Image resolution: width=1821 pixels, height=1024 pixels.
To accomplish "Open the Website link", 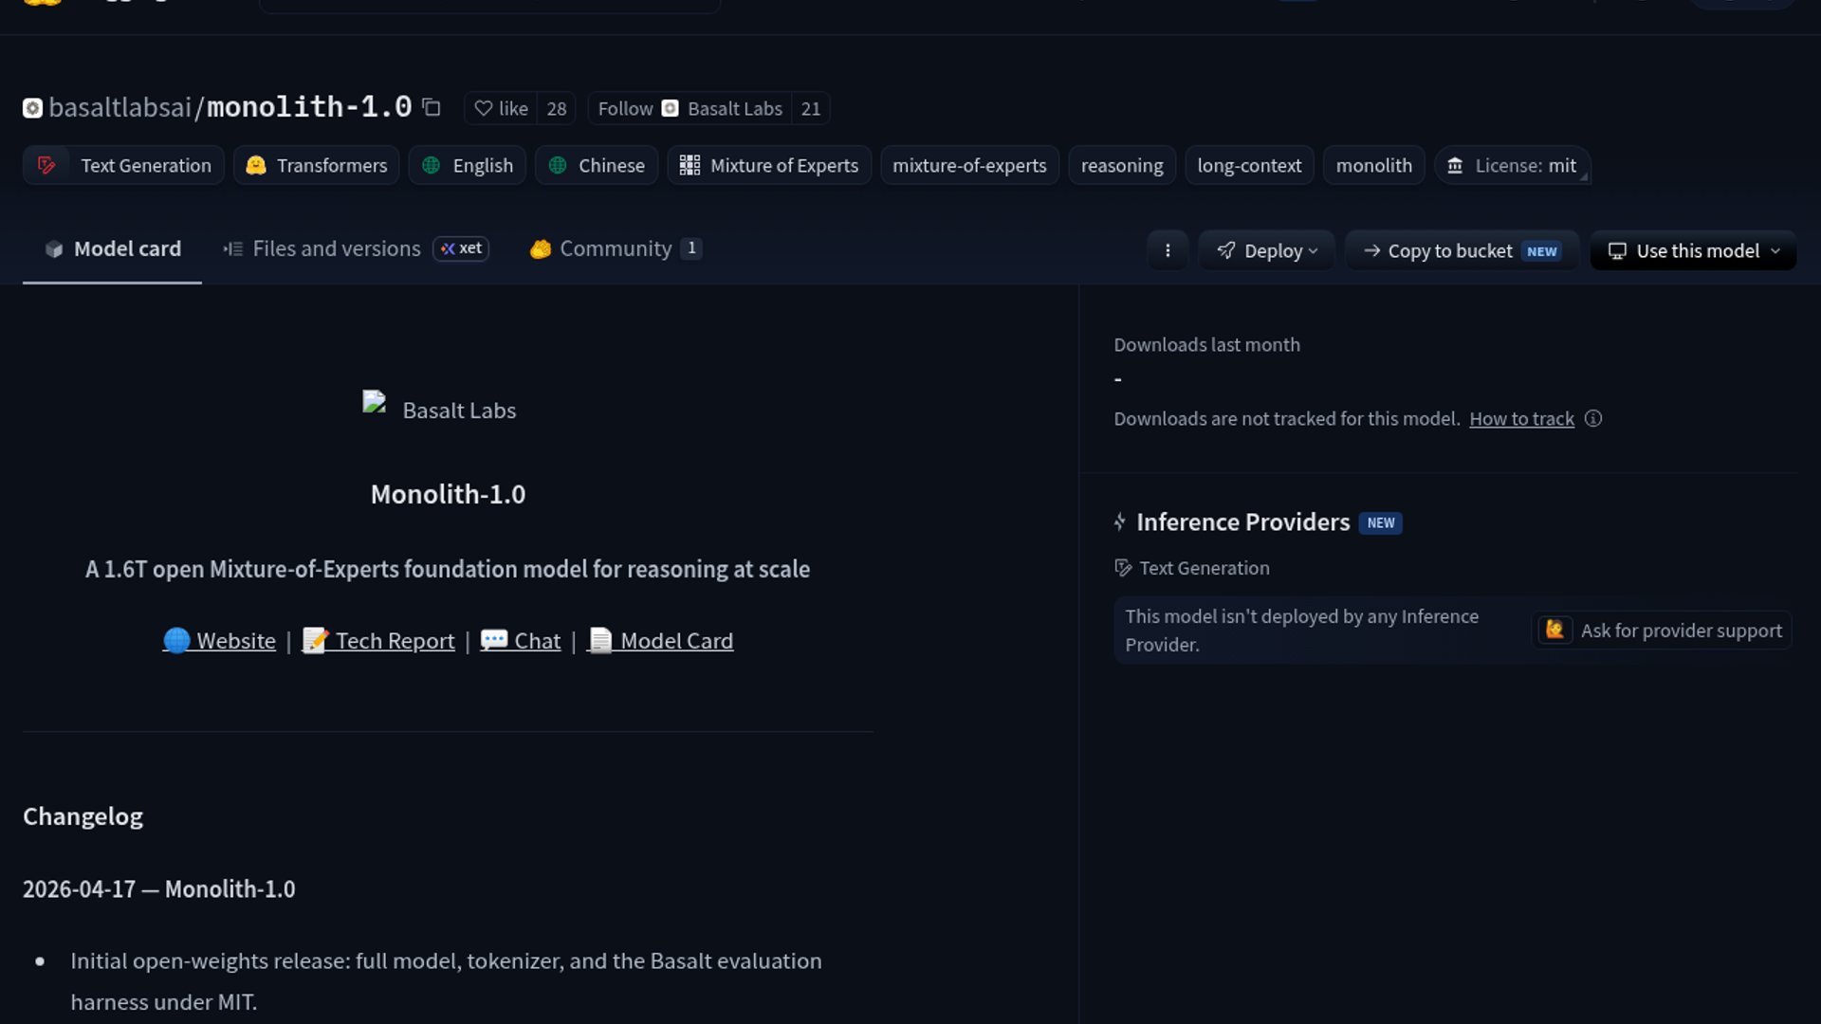I will coord(219,641).
